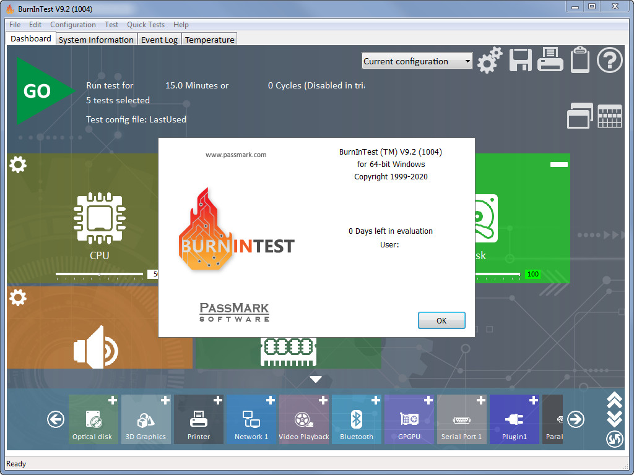The height and width of the screenshot is (475, 634).
Task: Switch to the System Information tab
Action: 96,40
